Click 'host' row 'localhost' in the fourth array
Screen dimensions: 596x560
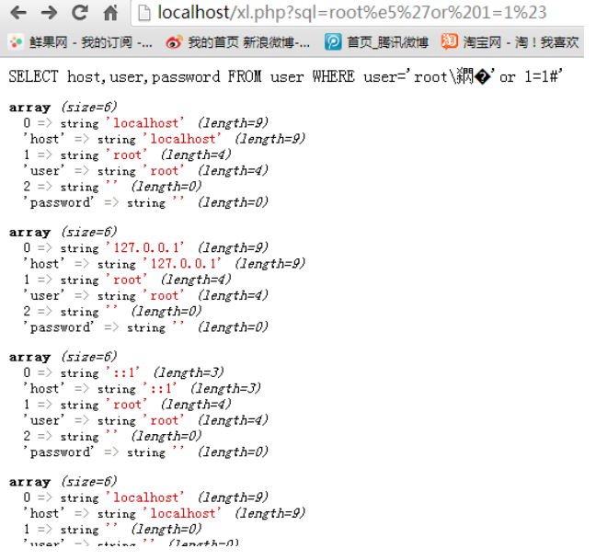[182, 513]
